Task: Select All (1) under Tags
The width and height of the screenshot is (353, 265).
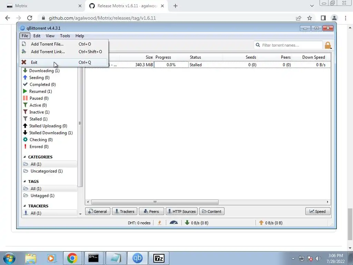Action: click(x=50, y=189)
